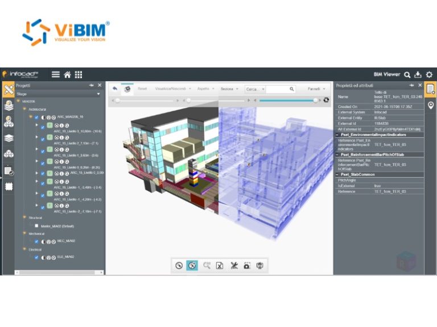Click the download icon in the top bar

(418, 74)
